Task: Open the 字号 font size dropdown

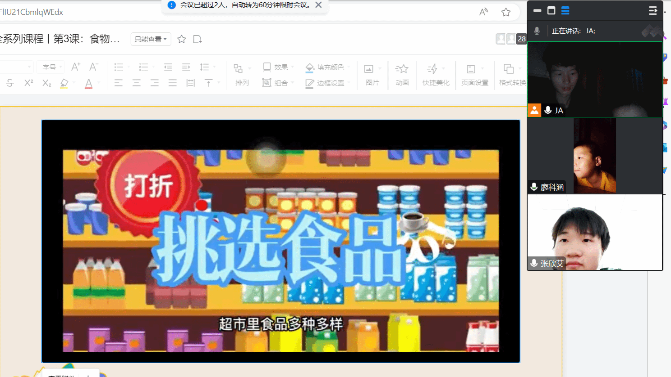Action: pyautogui.click(x=50, y=67)
